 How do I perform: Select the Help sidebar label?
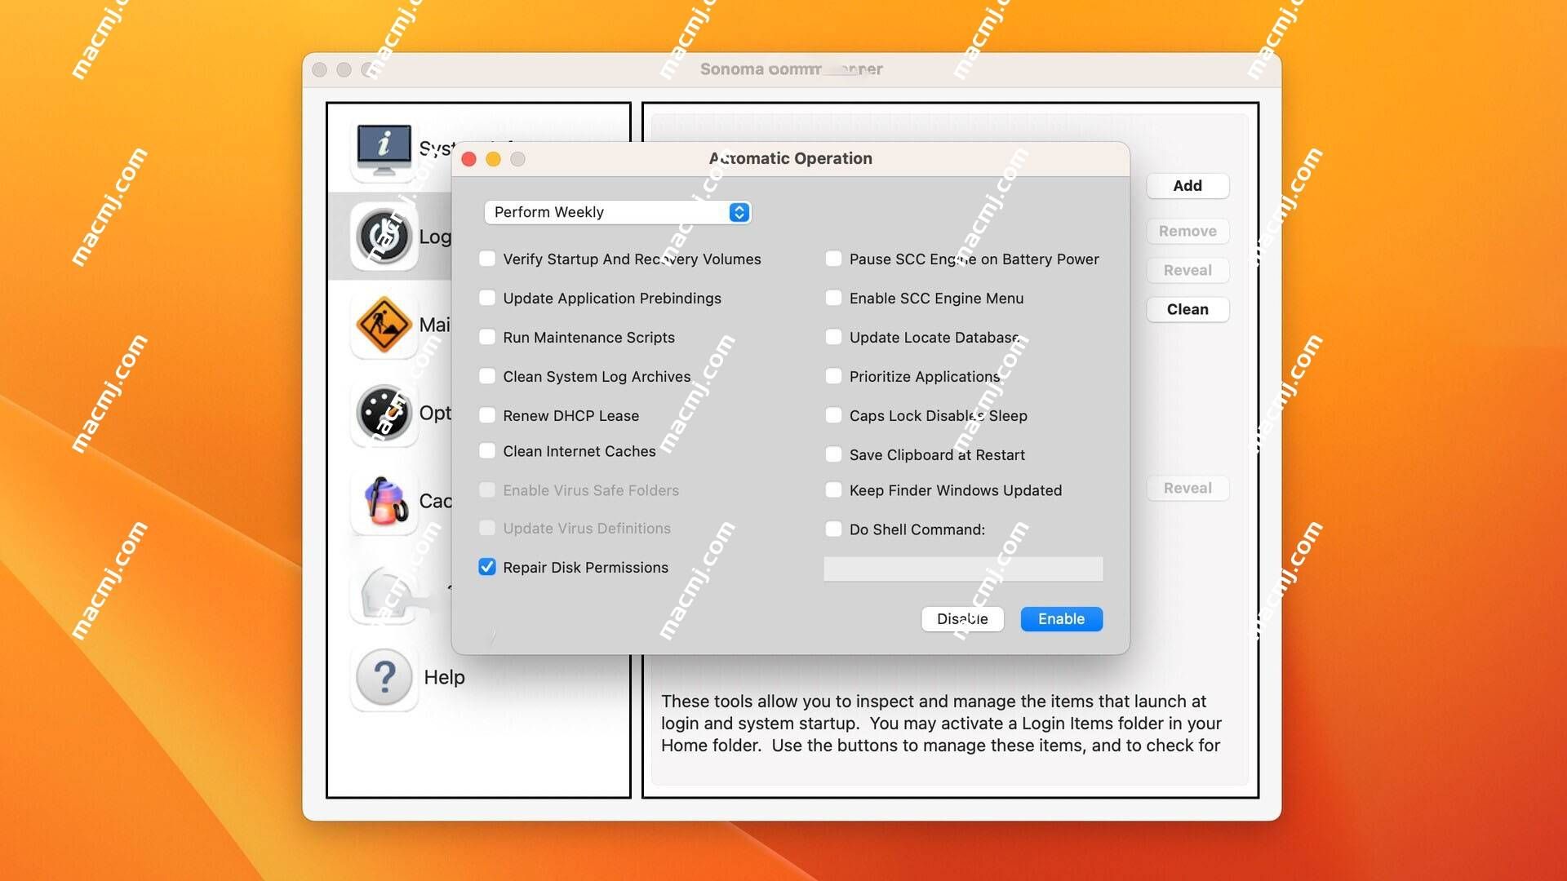[444, 677]
